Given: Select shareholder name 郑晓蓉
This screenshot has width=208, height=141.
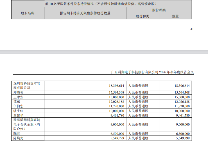Looking at the screenshot, I should tap(18, 92).
